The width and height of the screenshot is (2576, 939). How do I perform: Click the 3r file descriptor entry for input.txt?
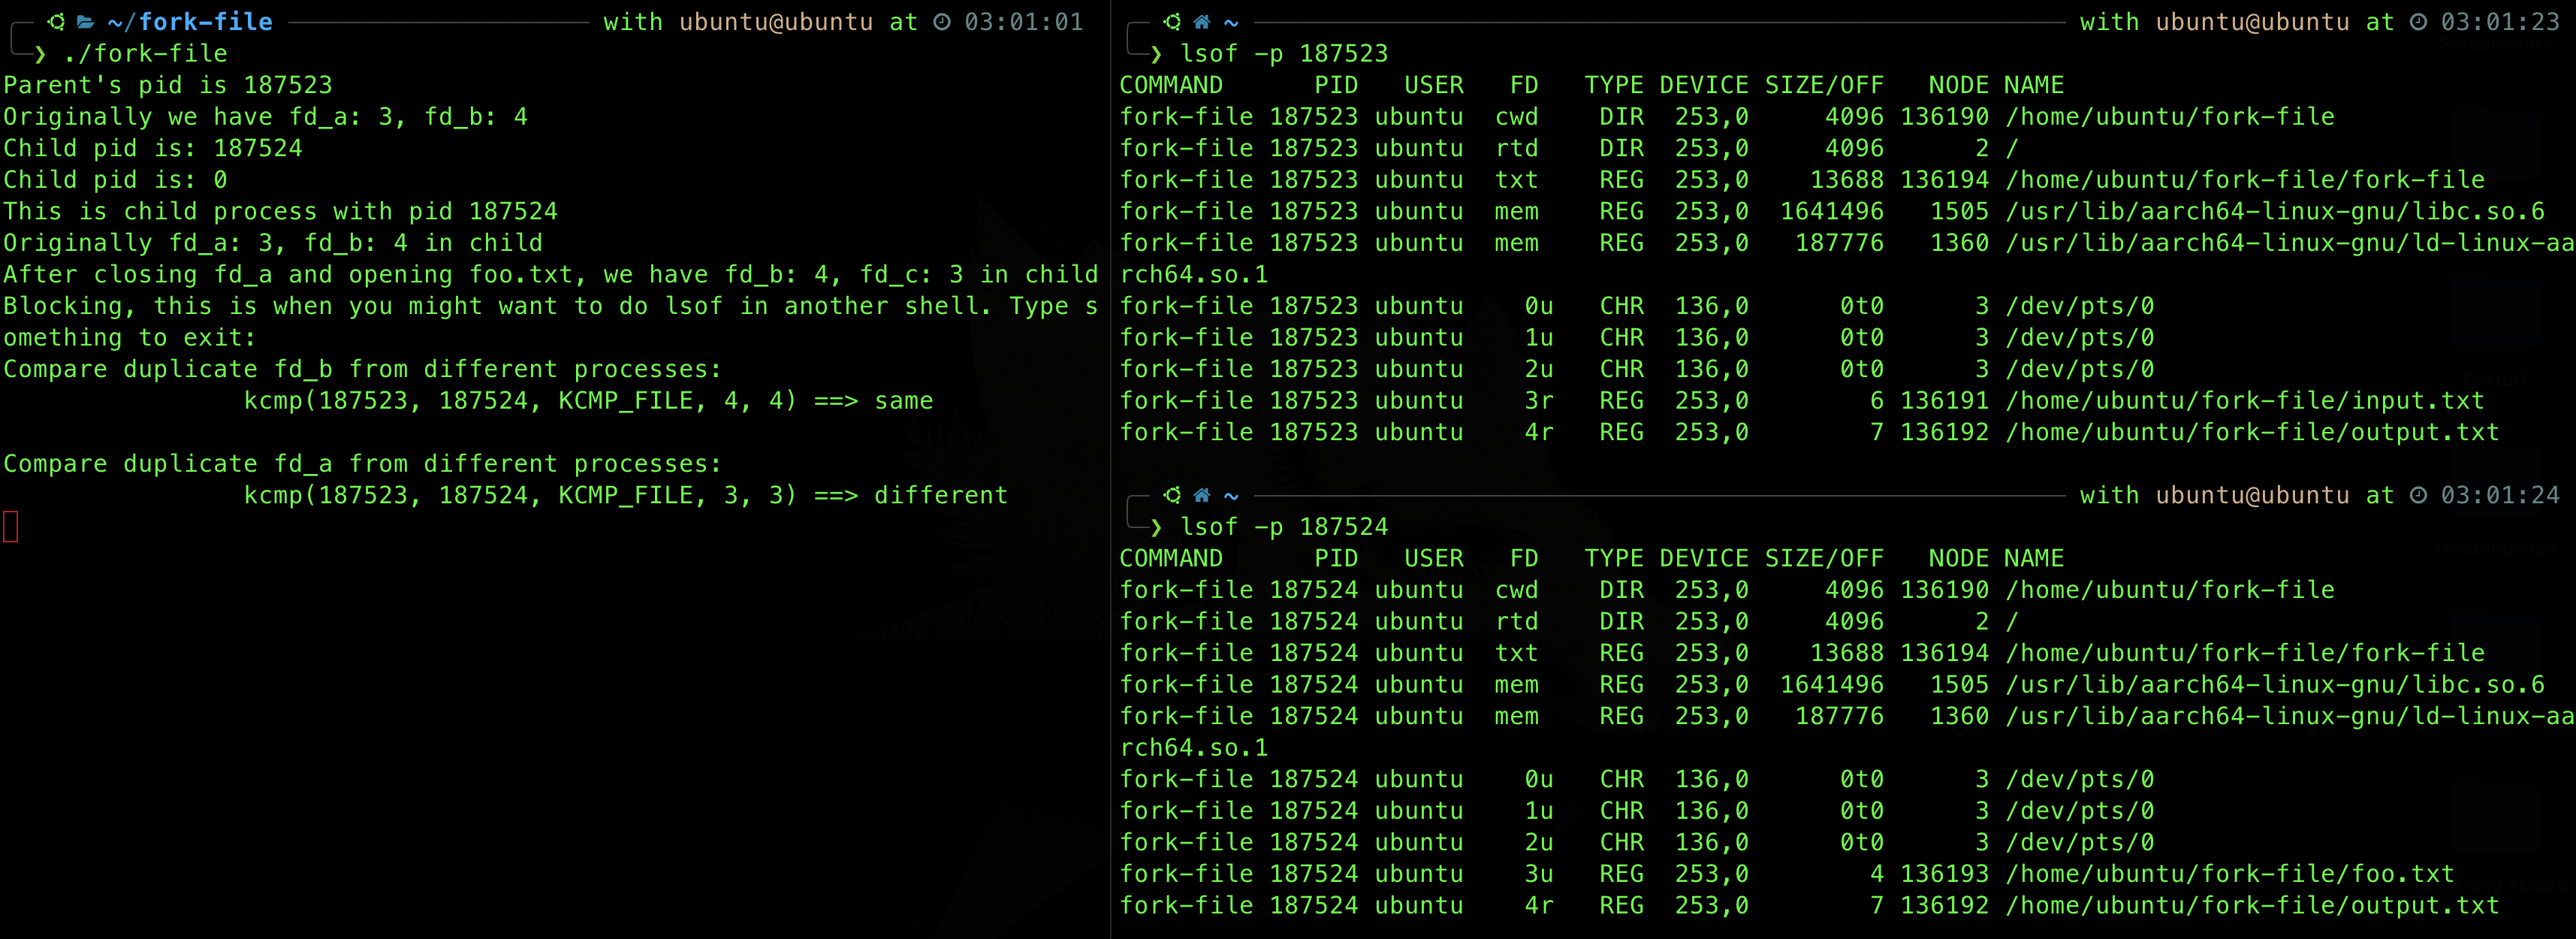[x=1538, y=400]
